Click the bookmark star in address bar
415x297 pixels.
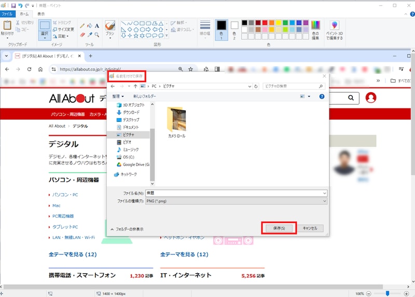[x=190, y=69]
